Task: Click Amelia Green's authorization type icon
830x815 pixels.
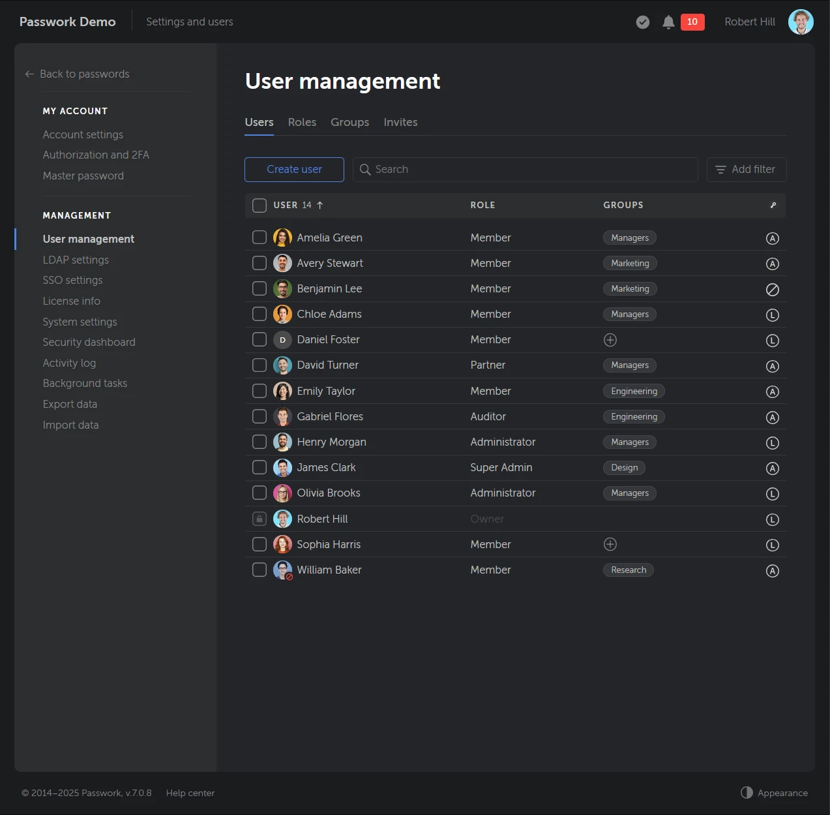Action: point(772,238)
